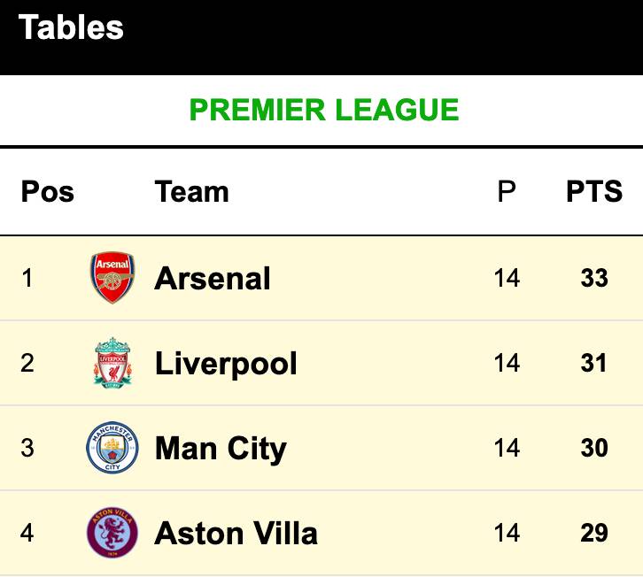643x577 pixels.
Task: Click the PTS column header
Action: point(594,191)
